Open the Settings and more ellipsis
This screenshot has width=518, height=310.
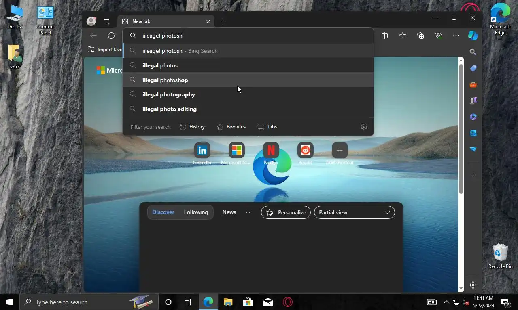coord(456,36)
